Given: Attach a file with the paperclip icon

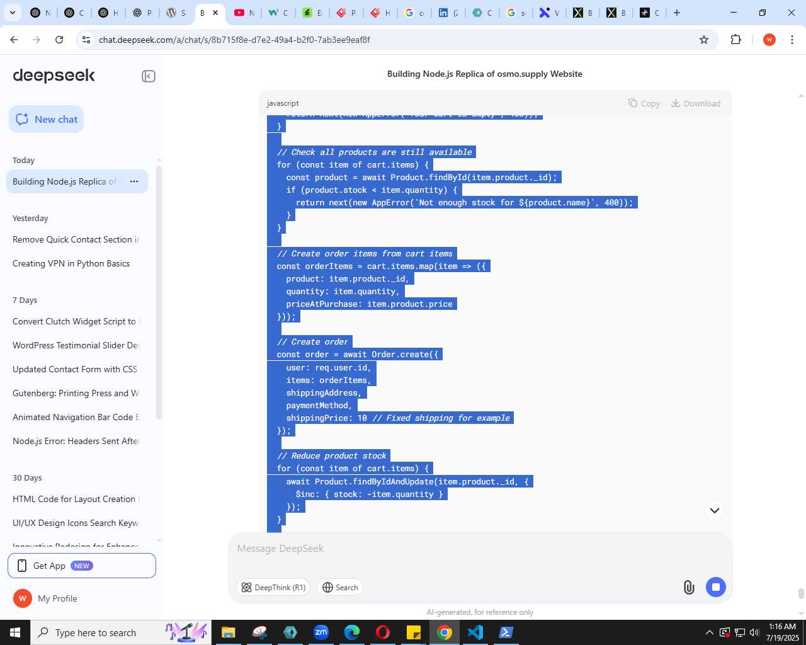Looking at the screenshot, I should pyautogui.click(x=689, y=587).
